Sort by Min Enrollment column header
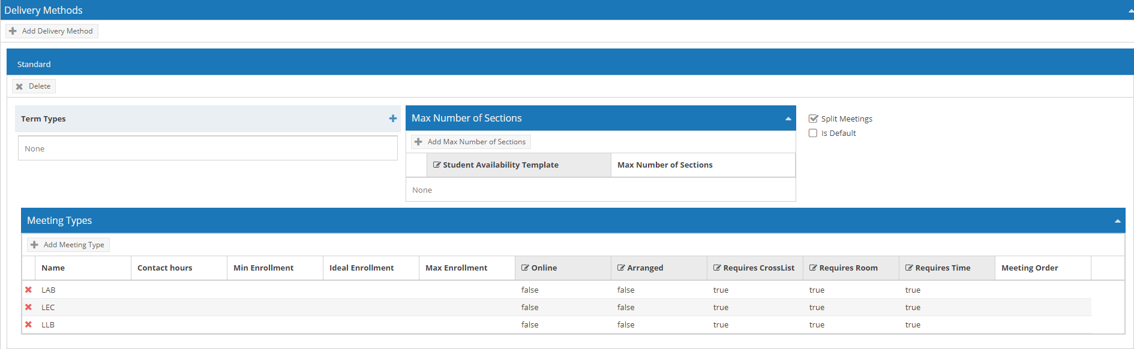The width and height of the screenshot is (1134, 349). pos(275,268)
